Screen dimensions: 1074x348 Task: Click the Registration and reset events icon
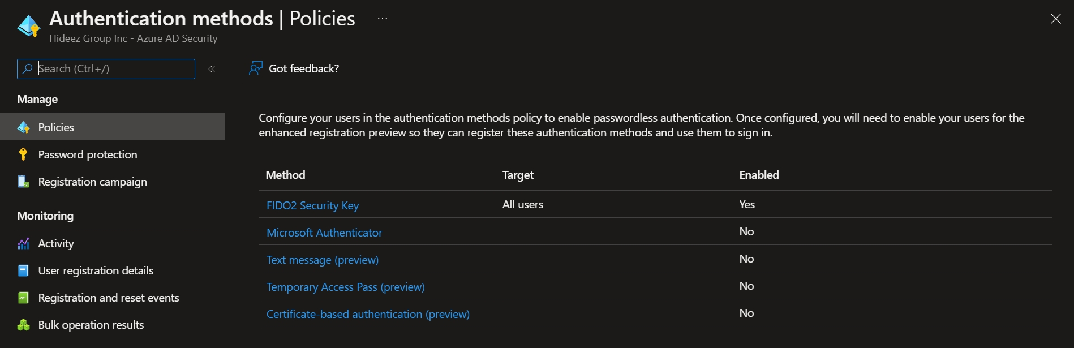click(23, 298)
